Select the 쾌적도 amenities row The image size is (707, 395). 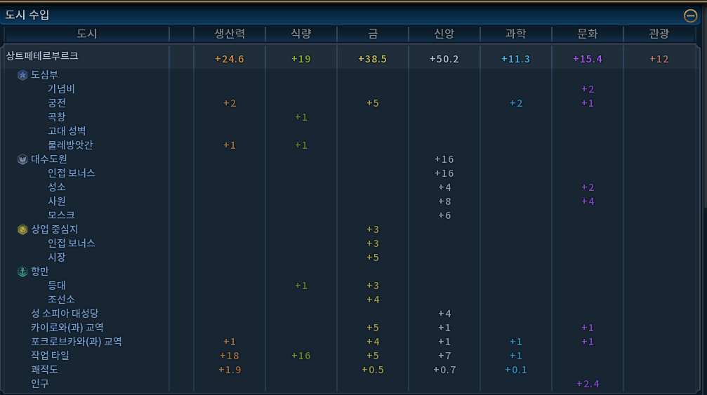(44, 369)
